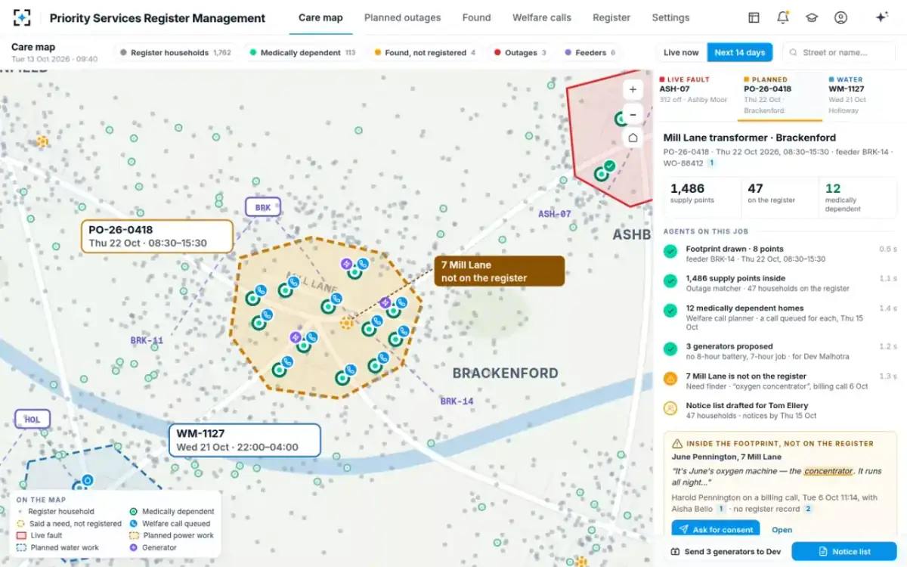Open the Care map tab
907x567 pixels.
click(320, 17)
